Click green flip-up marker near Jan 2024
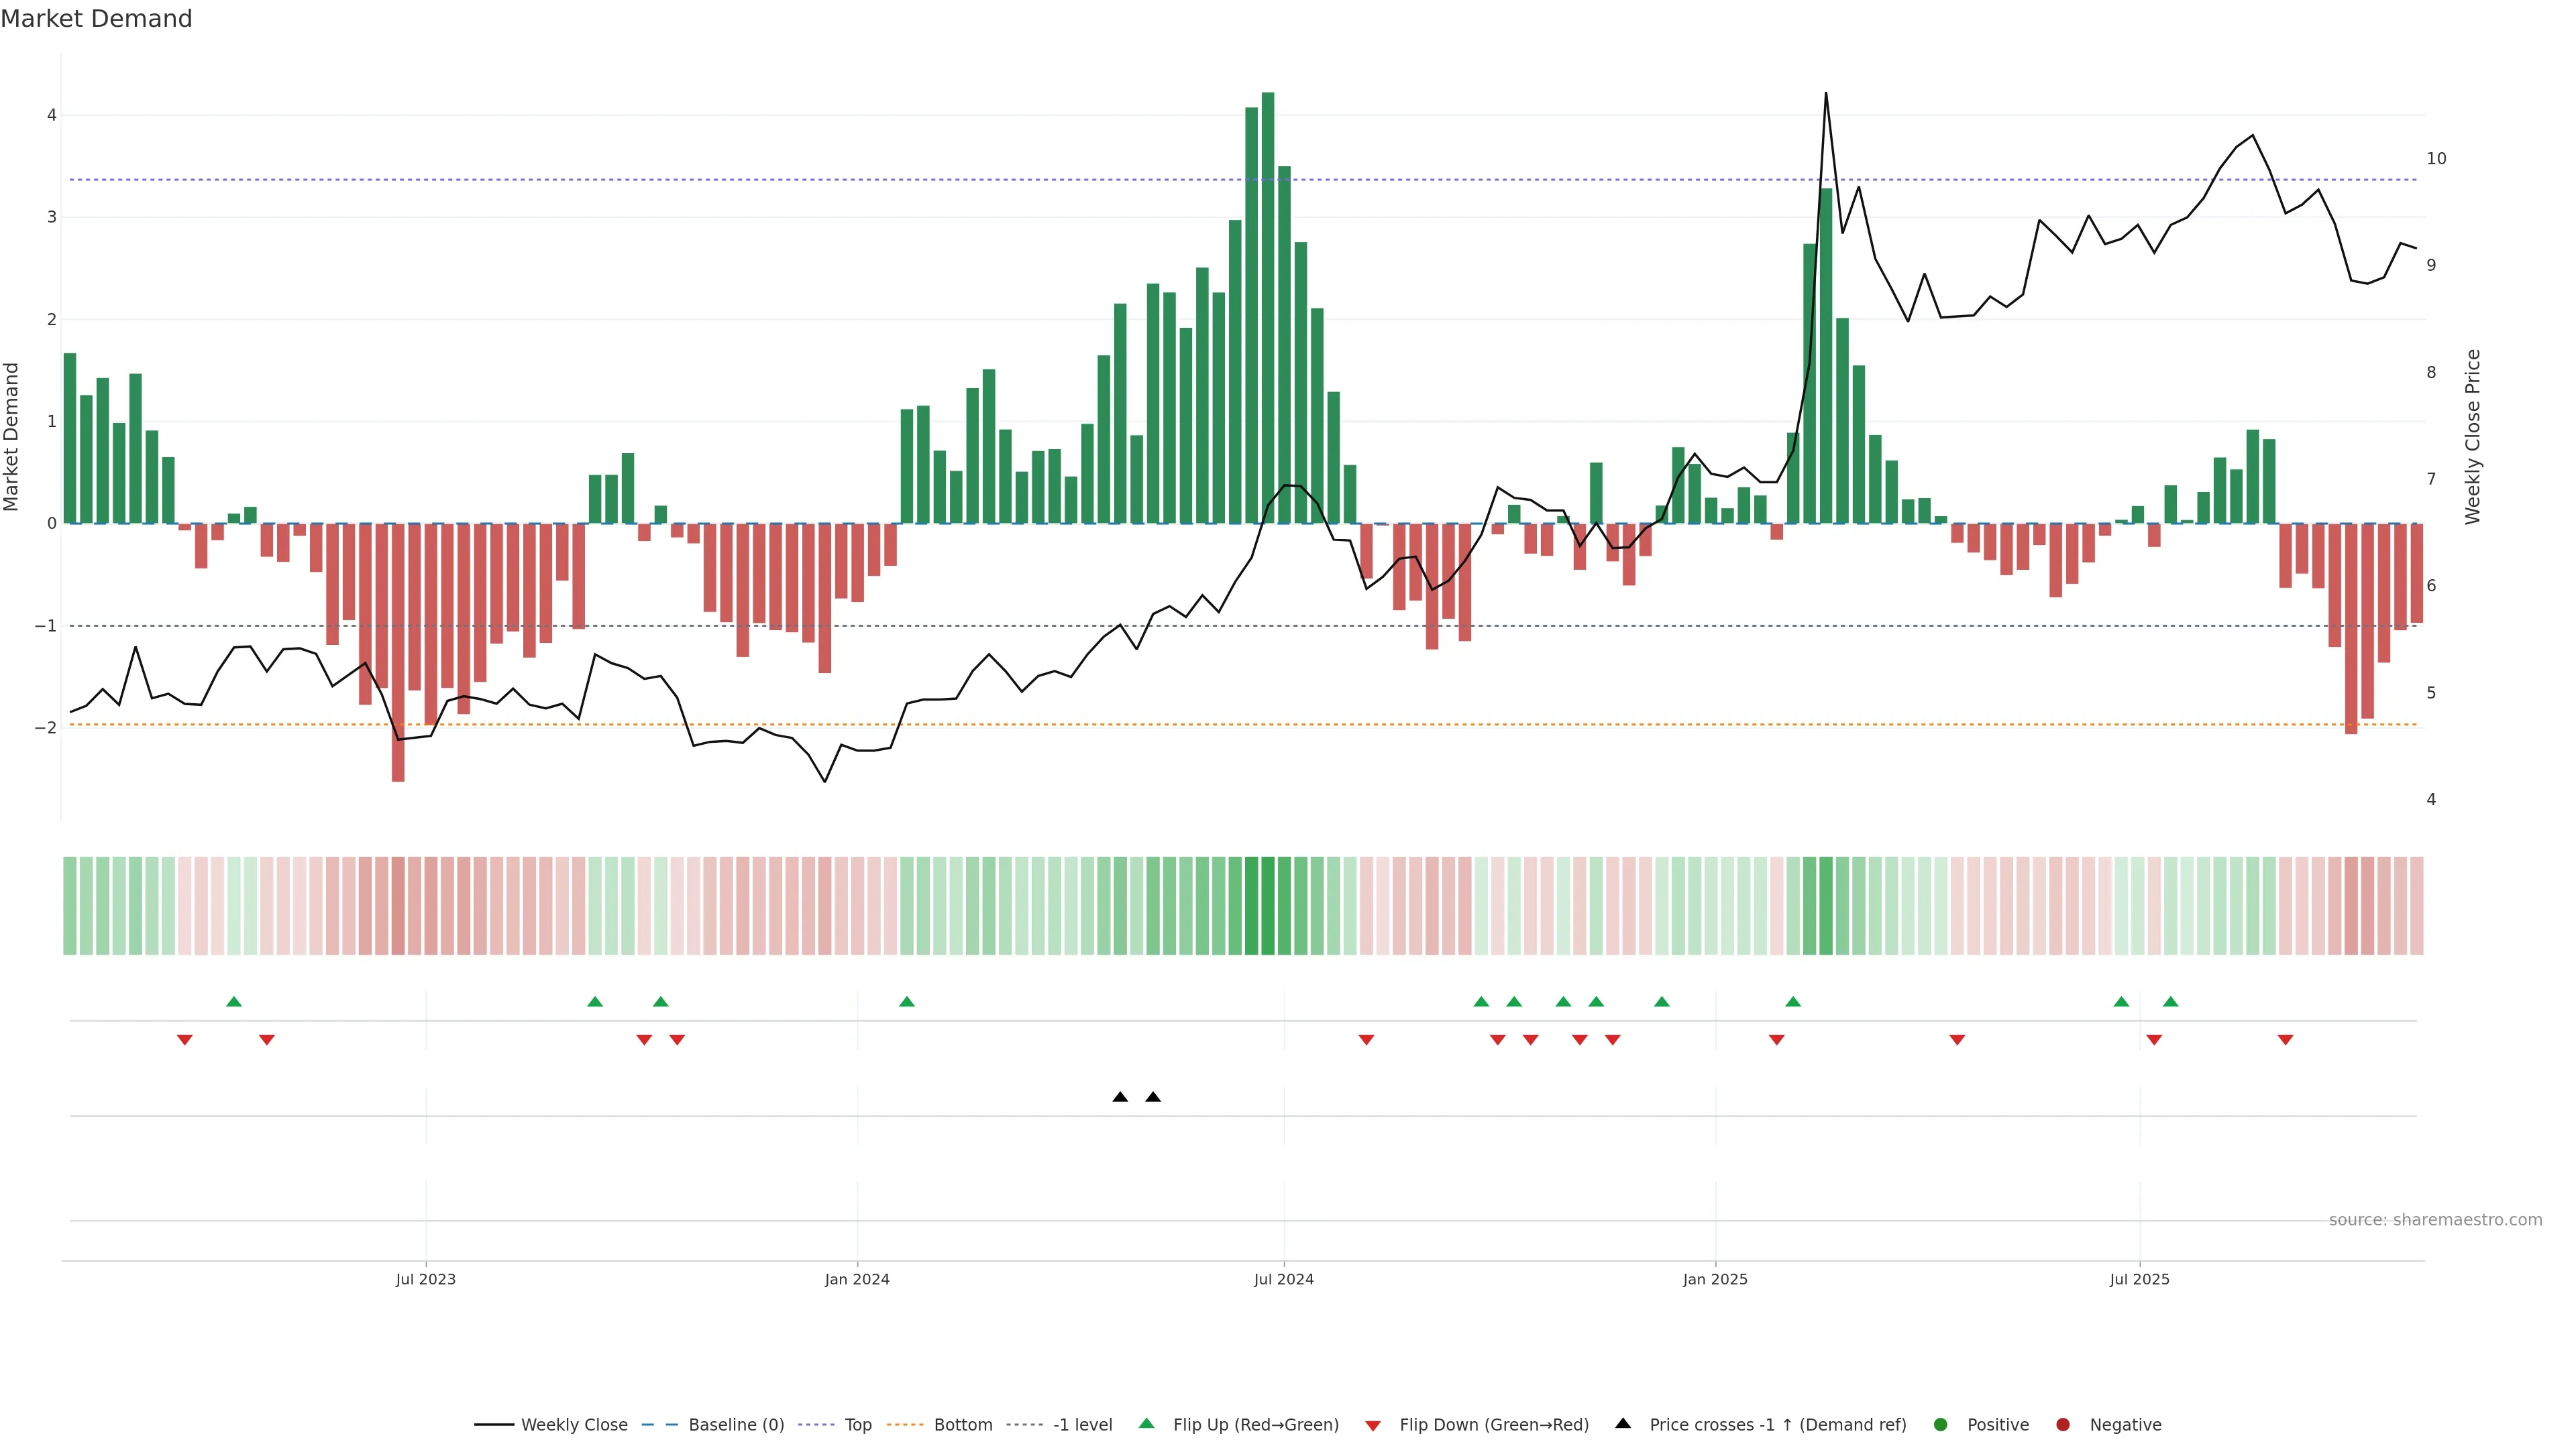2576x1448 pixels. pyautogui.click(x=907, y=1002)
